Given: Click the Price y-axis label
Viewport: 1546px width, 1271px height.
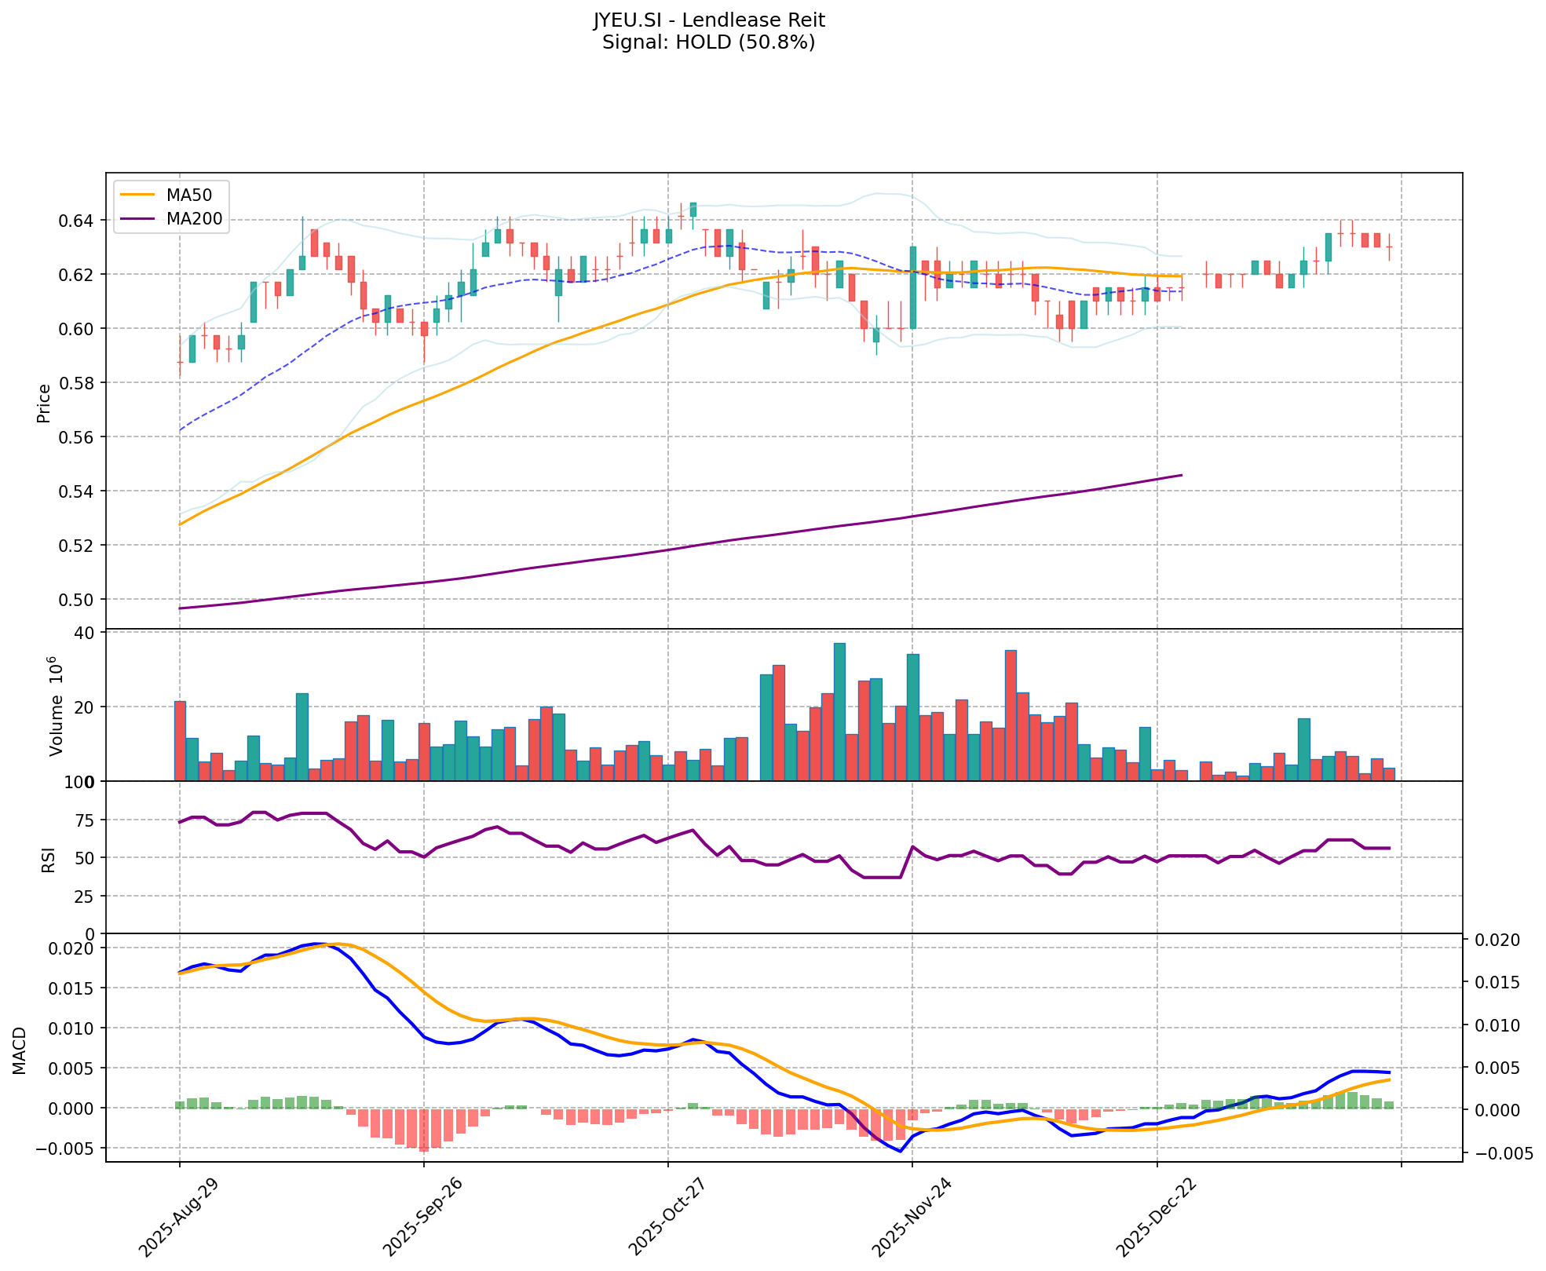Looking at the screenshot, I should (44, 403).
